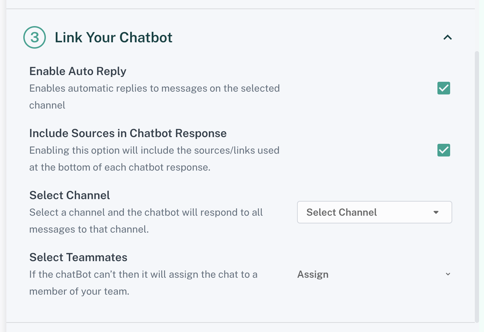The width and height of the screenshot is (484, 332).
Task: Click the Include Sources in Chatbot Response label
Action: (128, 133)
